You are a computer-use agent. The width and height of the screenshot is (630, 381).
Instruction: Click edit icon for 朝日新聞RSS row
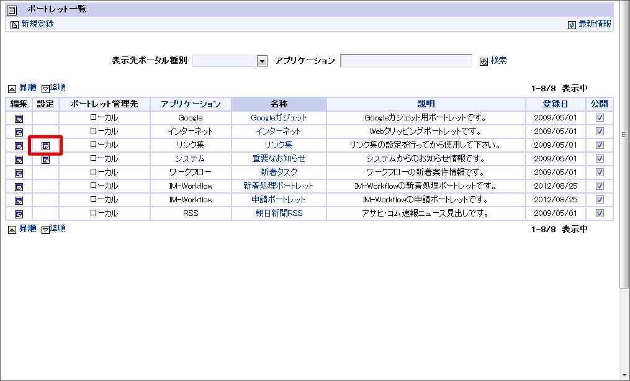[x=19, y=214]
